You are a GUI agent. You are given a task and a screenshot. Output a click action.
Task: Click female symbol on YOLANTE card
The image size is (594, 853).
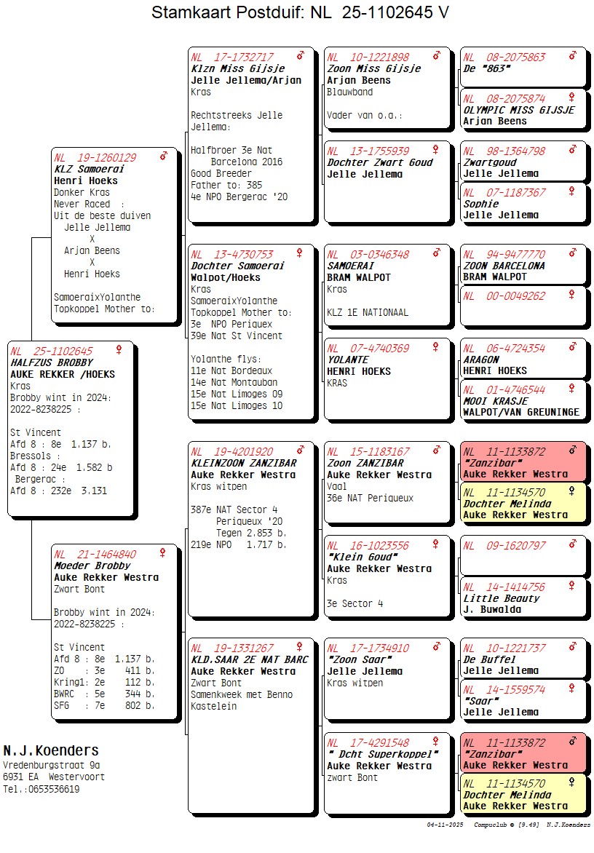436,348
